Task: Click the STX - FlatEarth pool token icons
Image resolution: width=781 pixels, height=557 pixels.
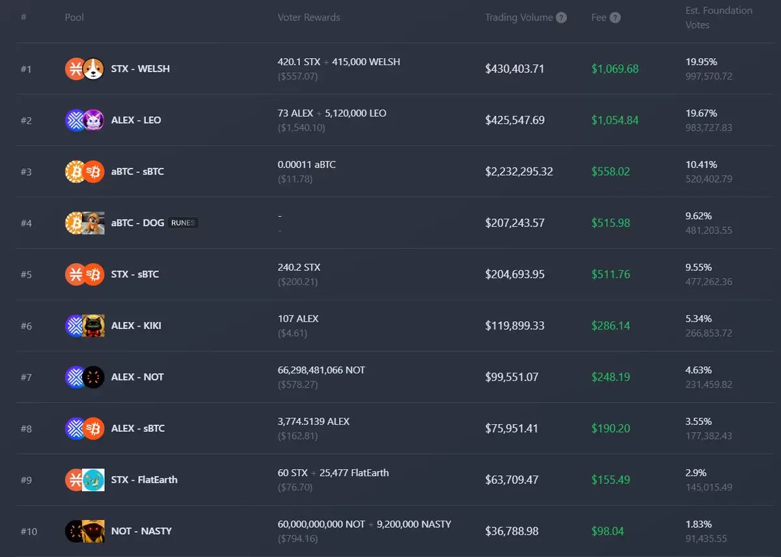Action: coord(85,480)
